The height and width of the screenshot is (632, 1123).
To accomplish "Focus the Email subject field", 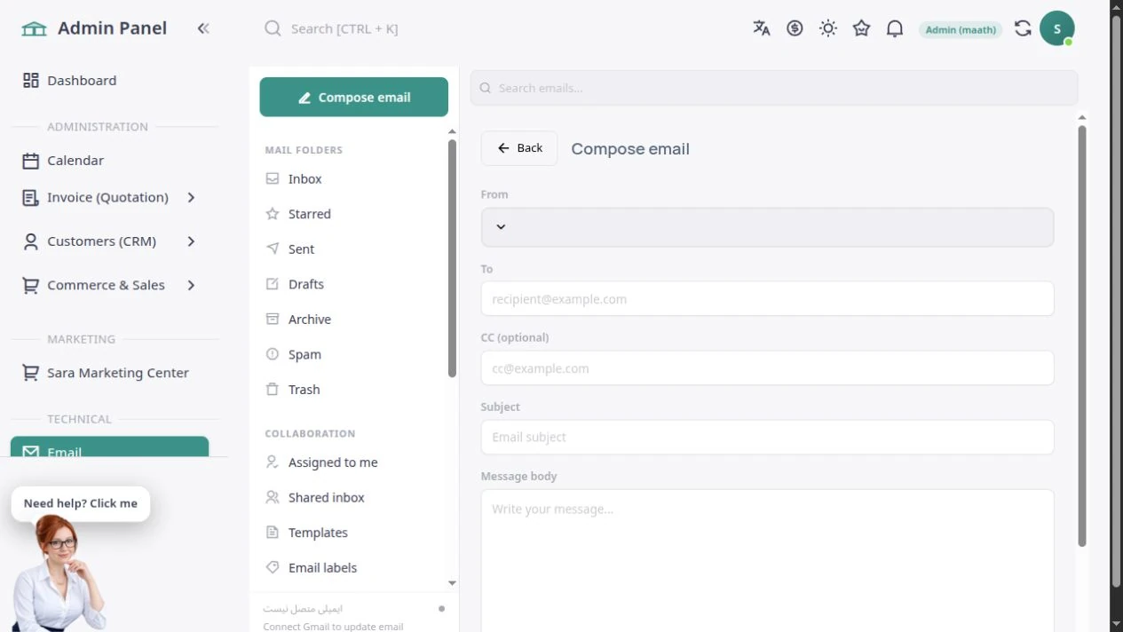I will coord(767,437).
